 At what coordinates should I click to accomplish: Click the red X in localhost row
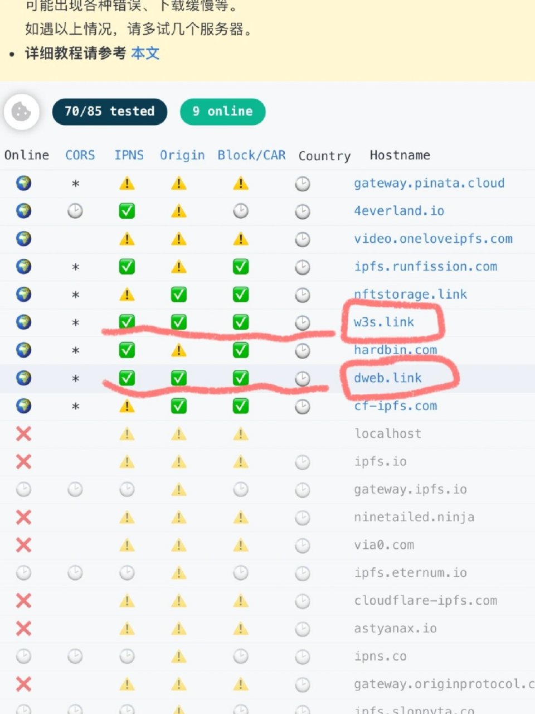click(23, 433)
